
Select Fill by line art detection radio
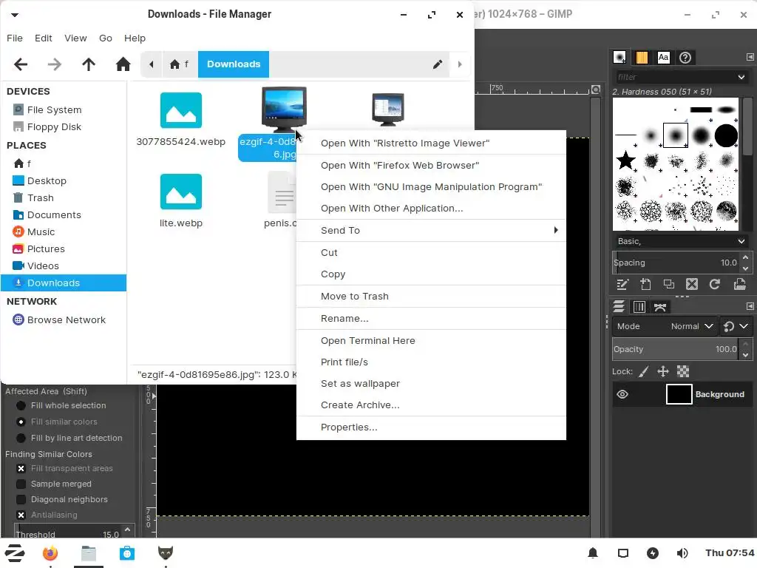[x=21, y=438]
